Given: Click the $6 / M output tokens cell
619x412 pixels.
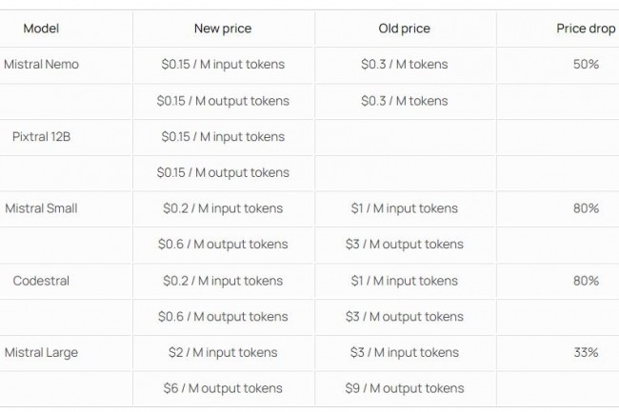Looking at the screenshot, I should (x=223, y=388).
